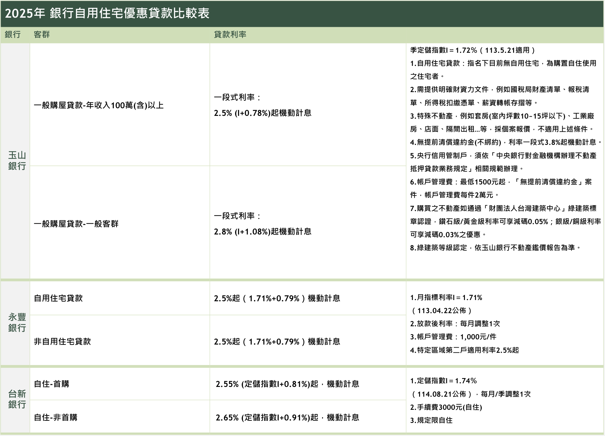This screenshot has width=605, height=436.
Task: Click 2.手續費3000元(自住) note
Action: [446, 407]
